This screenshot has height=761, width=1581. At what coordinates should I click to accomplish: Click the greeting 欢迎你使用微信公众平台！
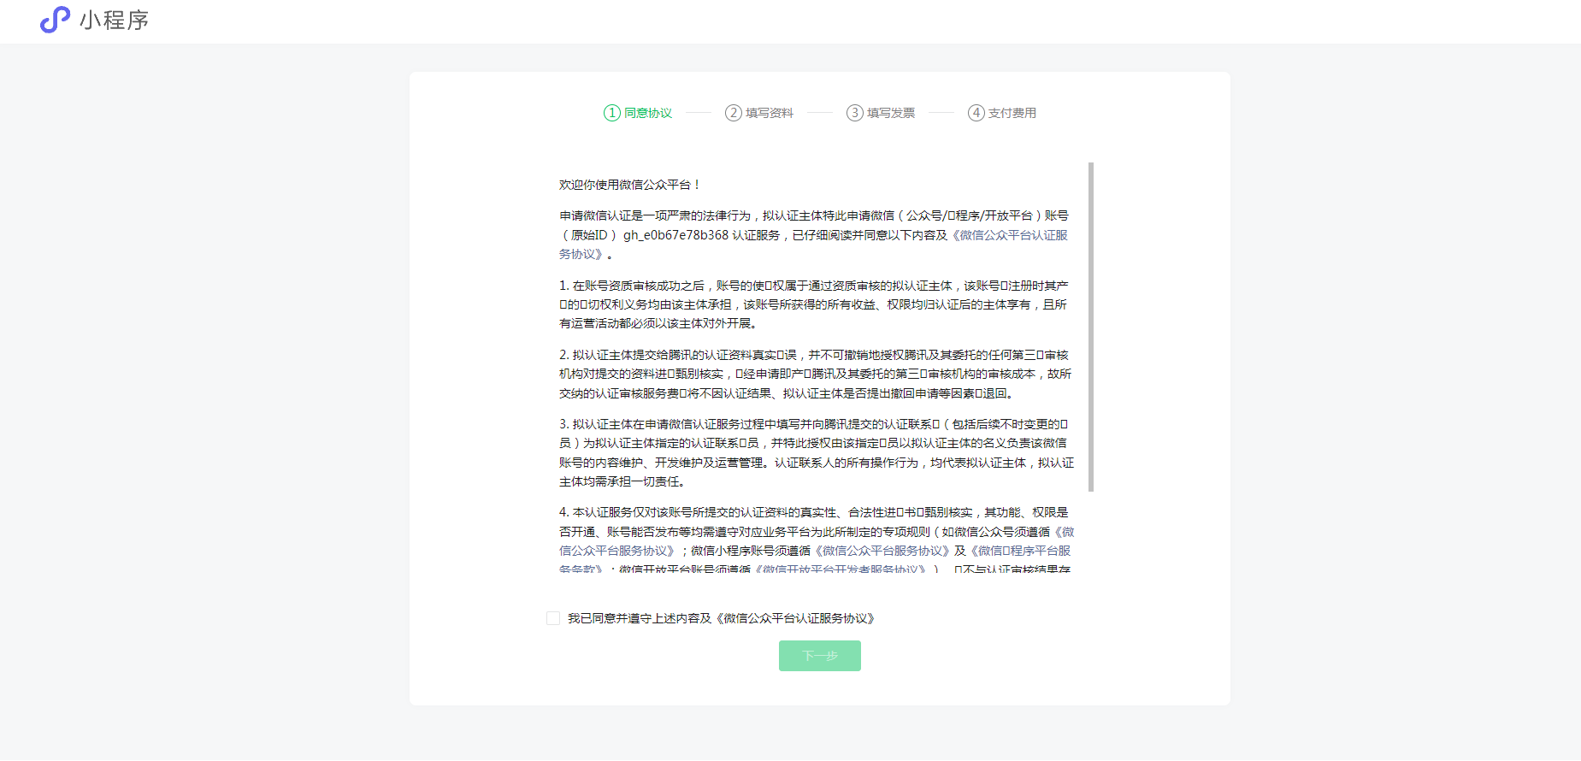click(x=631, y=185)
